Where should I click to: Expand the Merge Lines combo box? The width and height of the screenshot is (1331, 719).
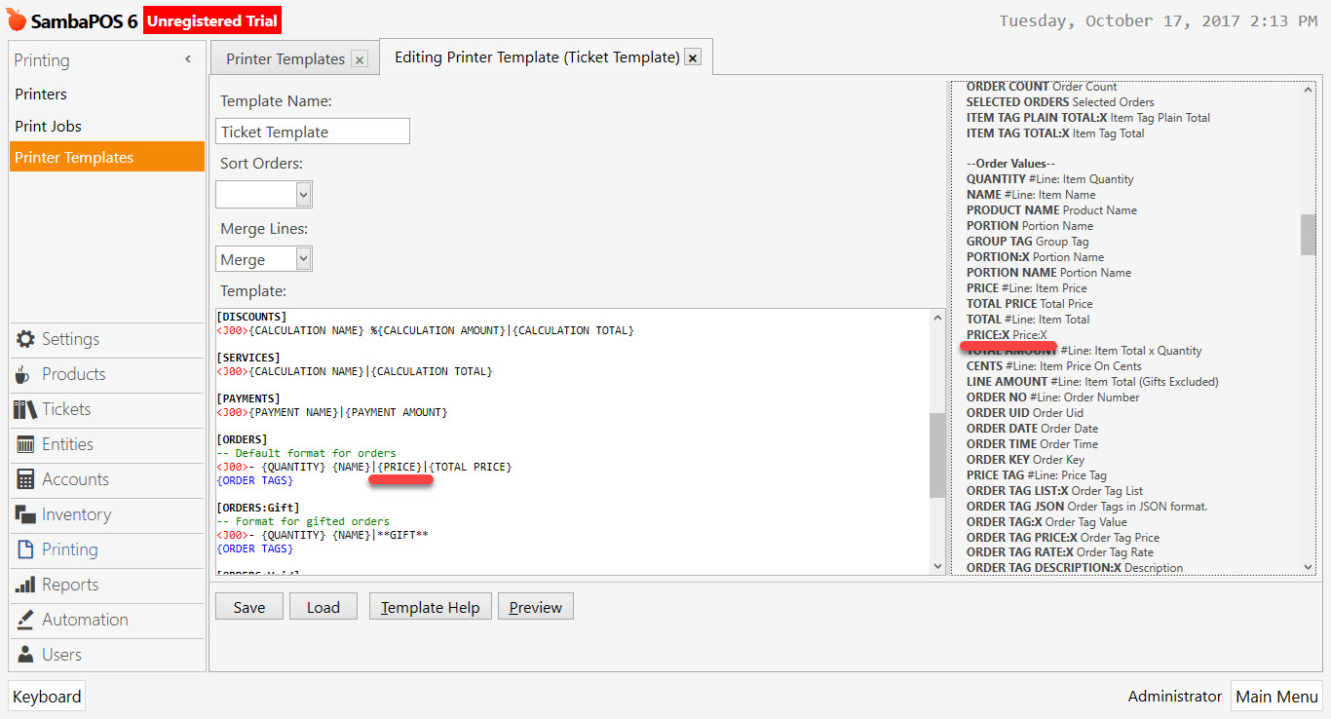[x=263, y=258]
